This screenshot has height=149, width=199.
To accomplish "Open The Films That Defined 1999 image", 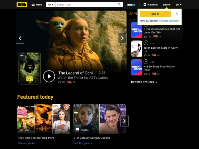I will coord(44,119).
